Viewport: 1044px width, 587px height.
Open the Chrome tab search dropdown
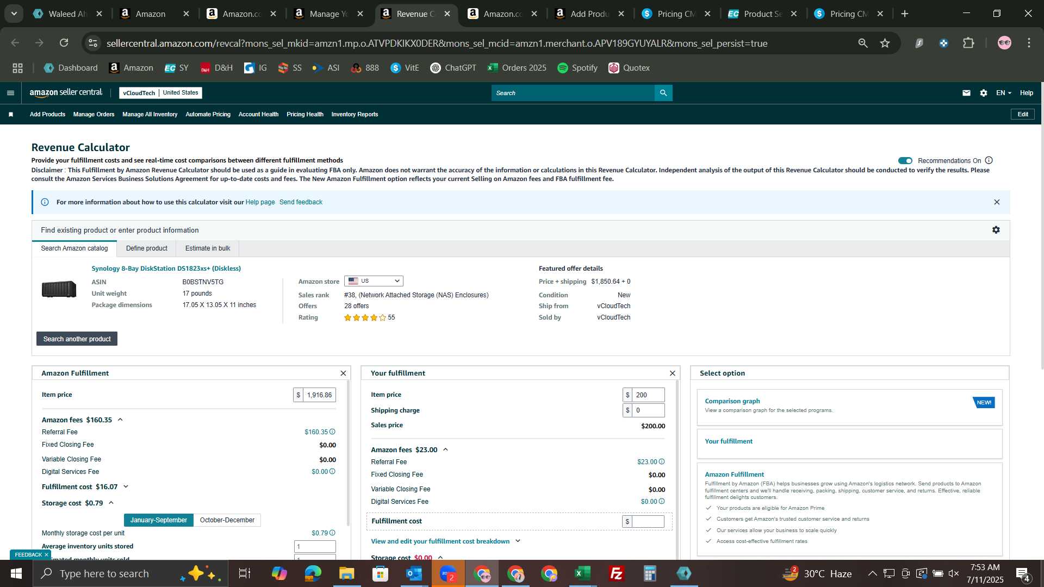coord(14,14)
